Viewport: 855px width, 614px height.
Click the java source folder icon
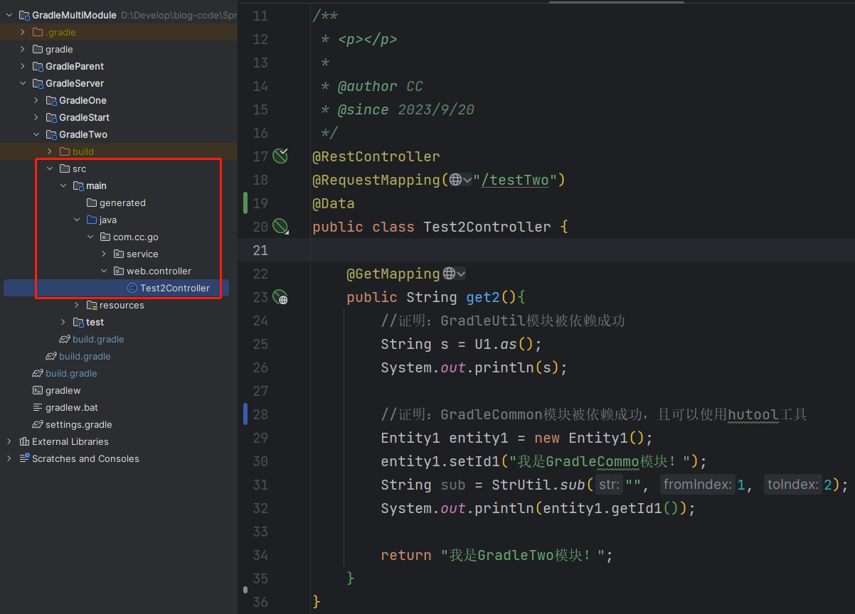(x=91, y=220)
